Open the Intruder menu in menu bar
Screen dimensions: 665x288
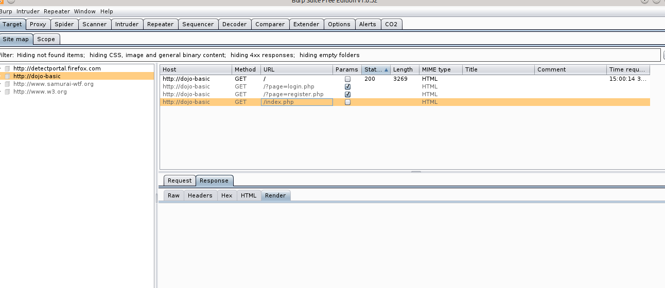[28, 11]
